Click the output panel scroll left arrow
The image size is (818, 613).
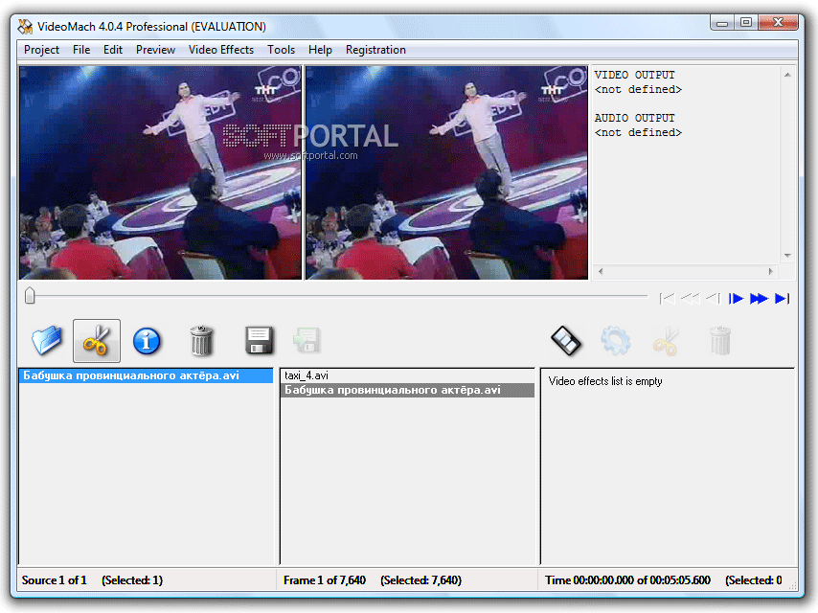click(x=601, y=271)
